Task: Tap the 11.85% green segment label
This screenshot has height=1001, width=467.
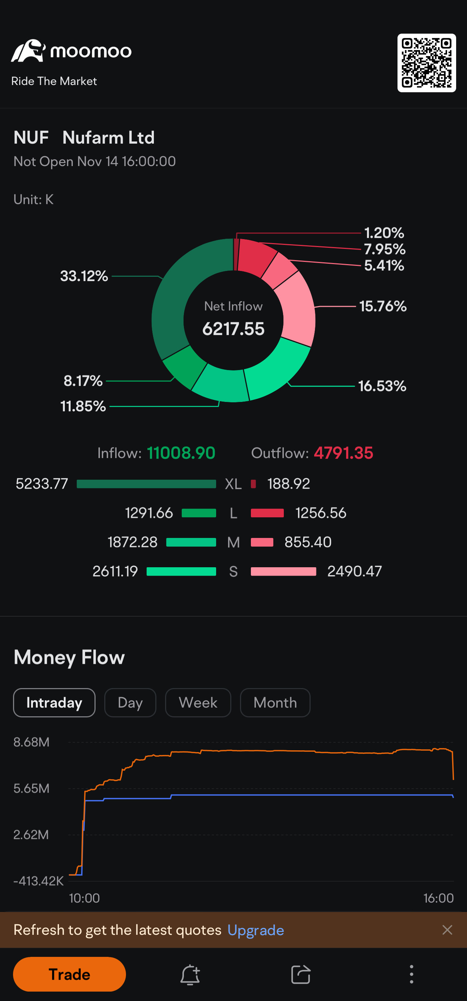Action: tap(83, 406)
